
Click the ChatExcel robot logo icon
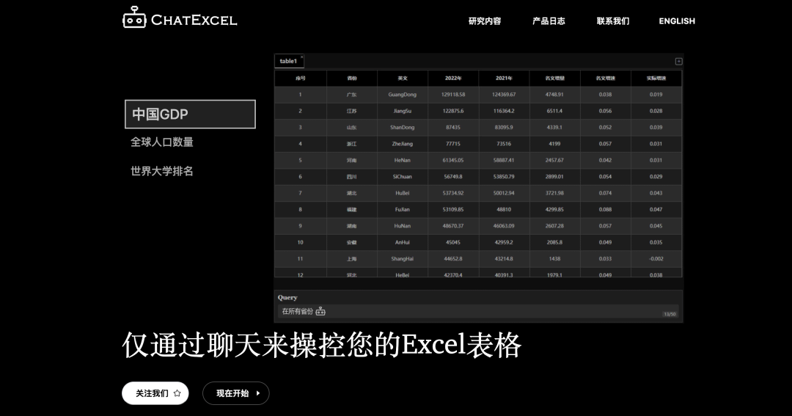134,17
